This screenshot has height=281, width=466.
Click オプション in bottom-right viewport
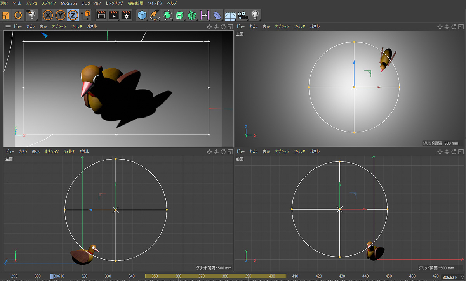pyautogui.click(x=282, y=152)
